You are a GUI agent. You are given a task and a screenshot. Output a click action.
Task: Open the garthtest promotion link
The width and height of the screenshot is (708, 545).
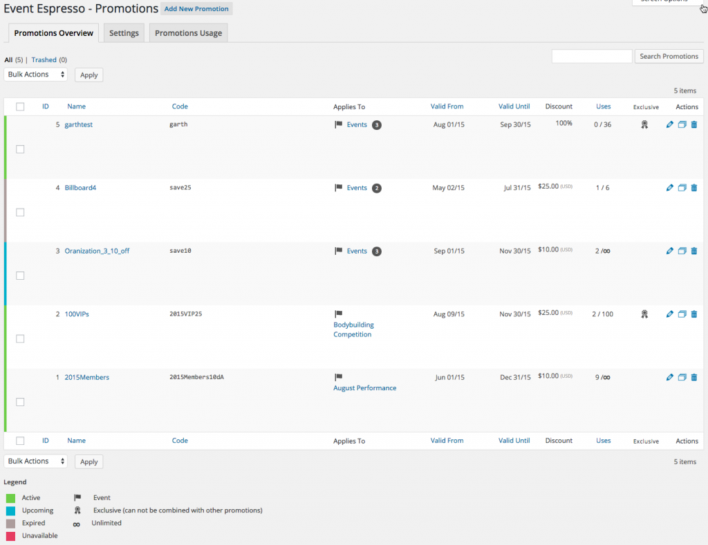point(79,124)
